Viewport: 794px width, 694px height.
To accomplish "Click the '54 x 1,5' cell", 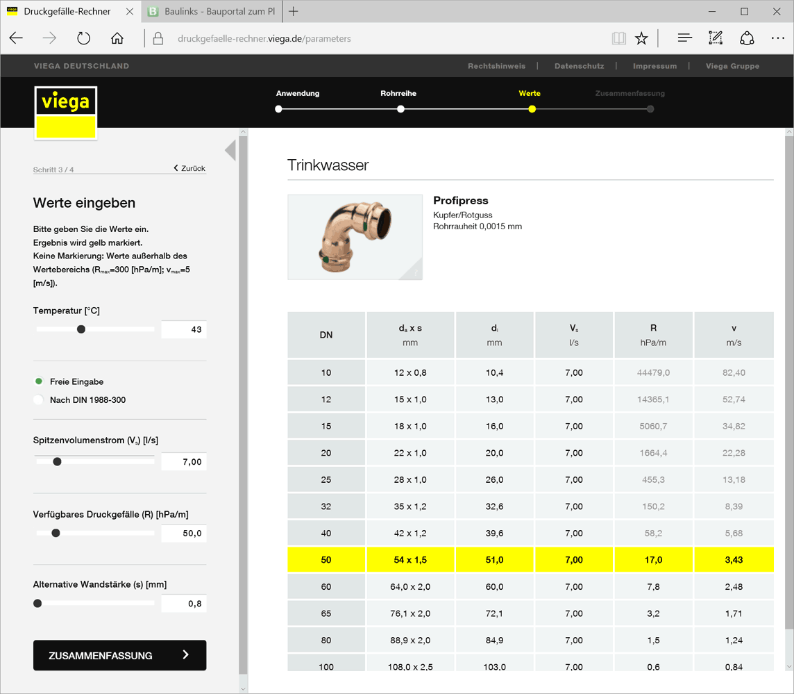I will [x=410, y=560].
